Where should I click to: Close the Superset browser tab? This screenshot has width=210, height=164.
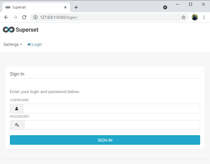65,7
